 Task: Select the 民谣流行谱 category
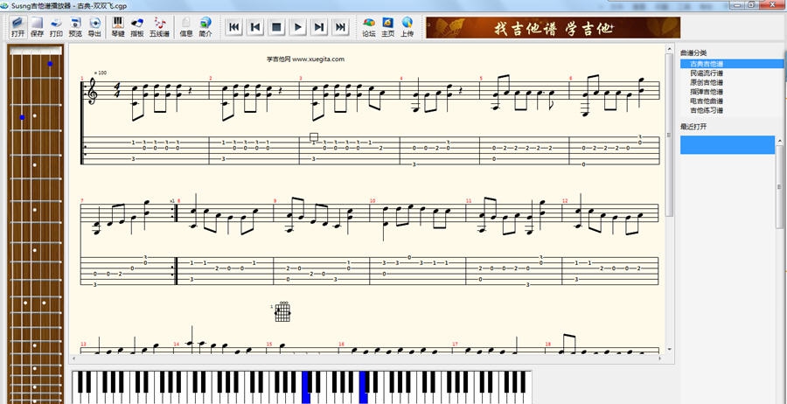(707, 73)
